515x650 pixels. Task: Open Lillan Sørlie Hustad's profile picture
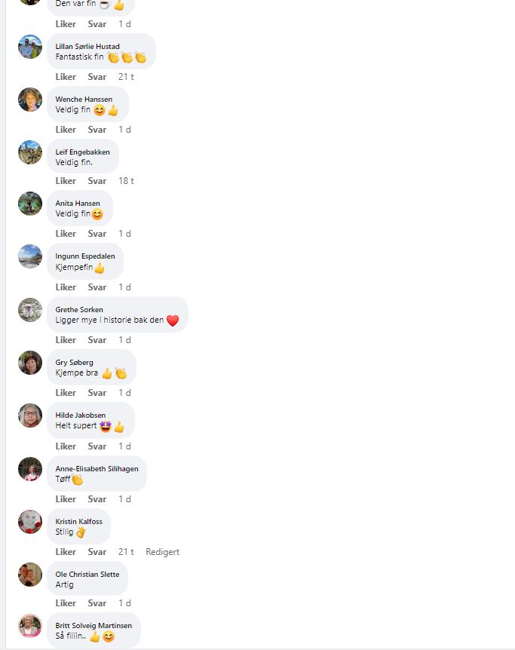[x=30, y=47]
